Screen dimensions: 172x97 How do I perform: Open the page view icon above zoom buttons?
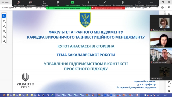tap(169, 82)
